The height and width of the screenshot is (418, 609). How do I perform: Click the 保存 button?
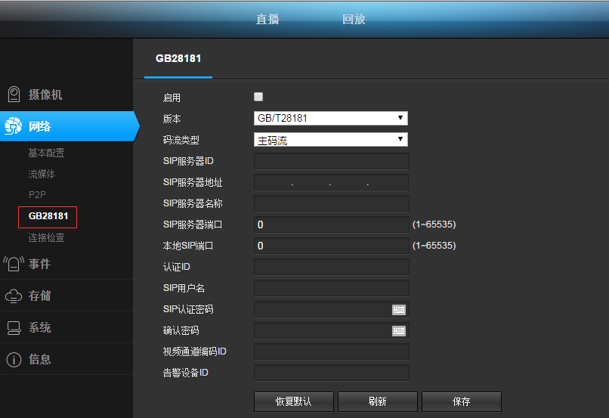pyautogui.click(x=461, y=401)
